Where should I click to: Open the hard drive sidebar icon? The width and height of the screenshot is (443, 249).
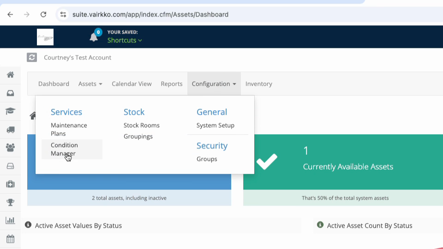[11, 166]
